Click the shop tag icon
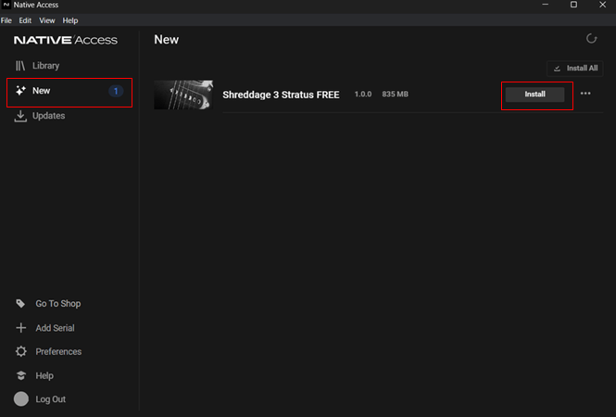This screenshot has width=616, height=417. 20,303
